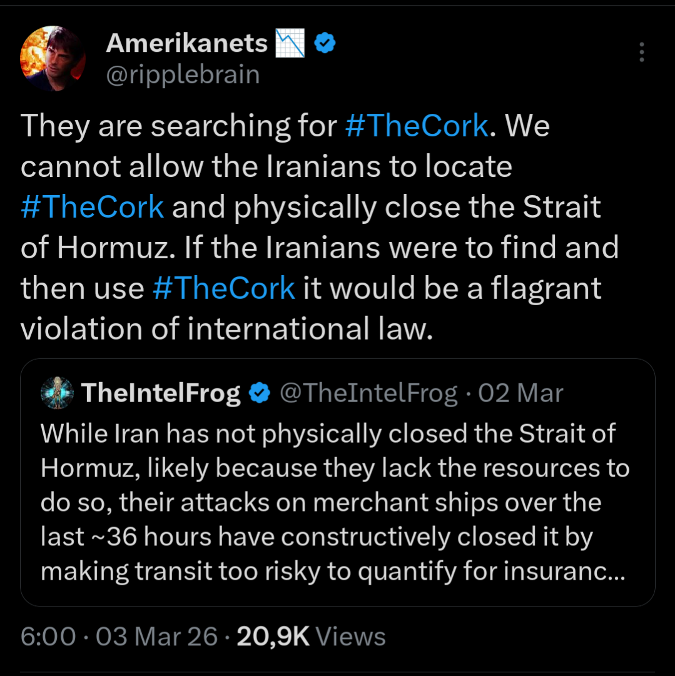The image size is (675, 676).
Task: Click the Amerikanets display name
Action: [x=186, y=43]
